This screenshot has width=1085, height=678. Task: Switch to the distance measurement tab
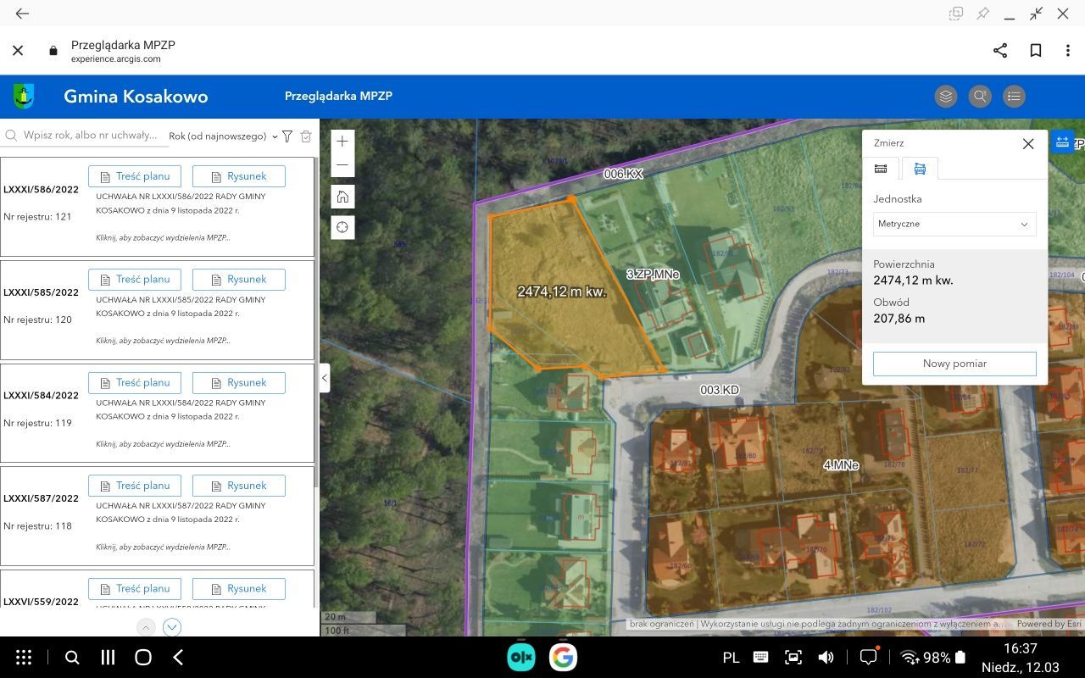(881, 169)
